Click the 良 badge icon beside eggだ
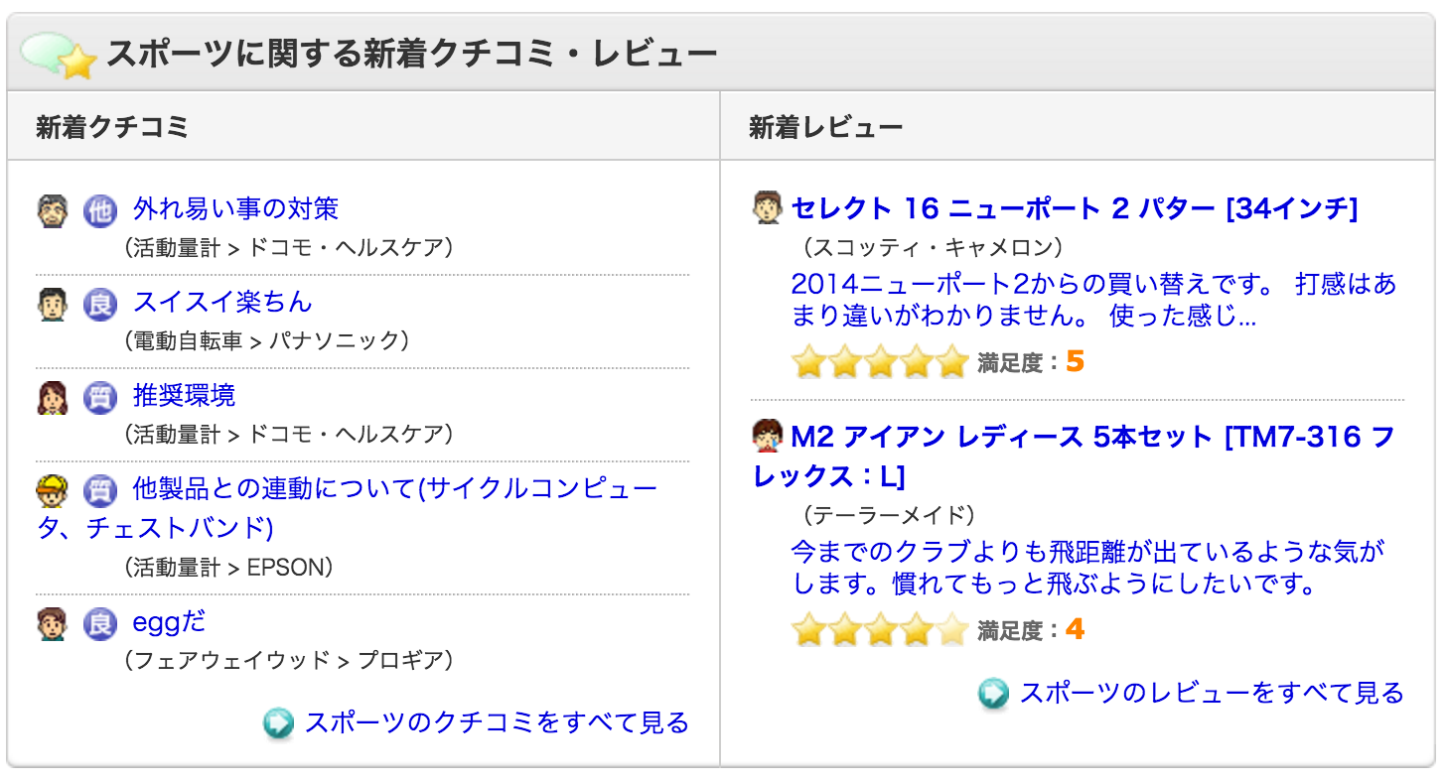Screen dimensions: 1446x782 (100, 623)
